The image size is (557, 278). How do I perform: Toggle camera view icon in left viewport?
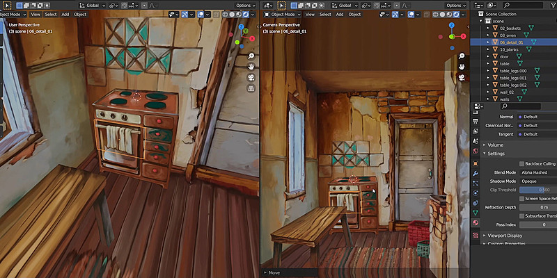point(250,77)
